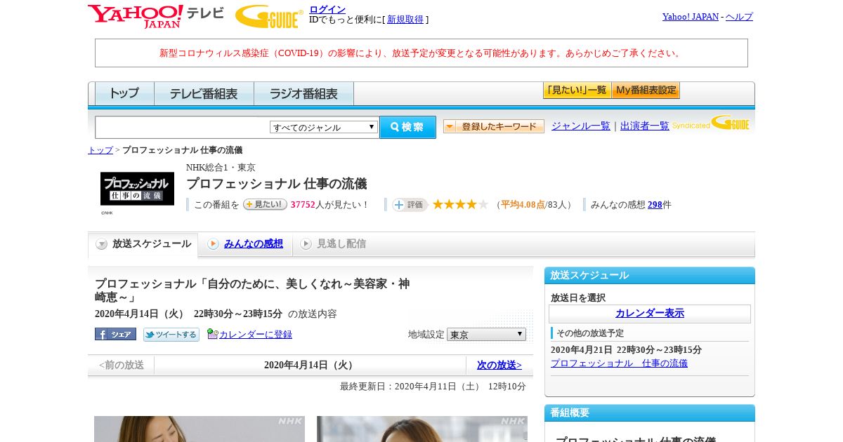Click the Twitter ツイートする button
843x442 pixels.
click(171, 335)
